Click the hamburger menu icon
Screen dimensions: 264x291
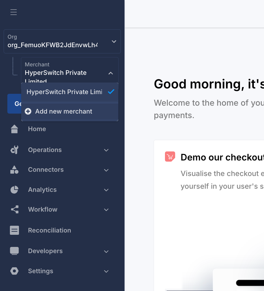[14, 12]
